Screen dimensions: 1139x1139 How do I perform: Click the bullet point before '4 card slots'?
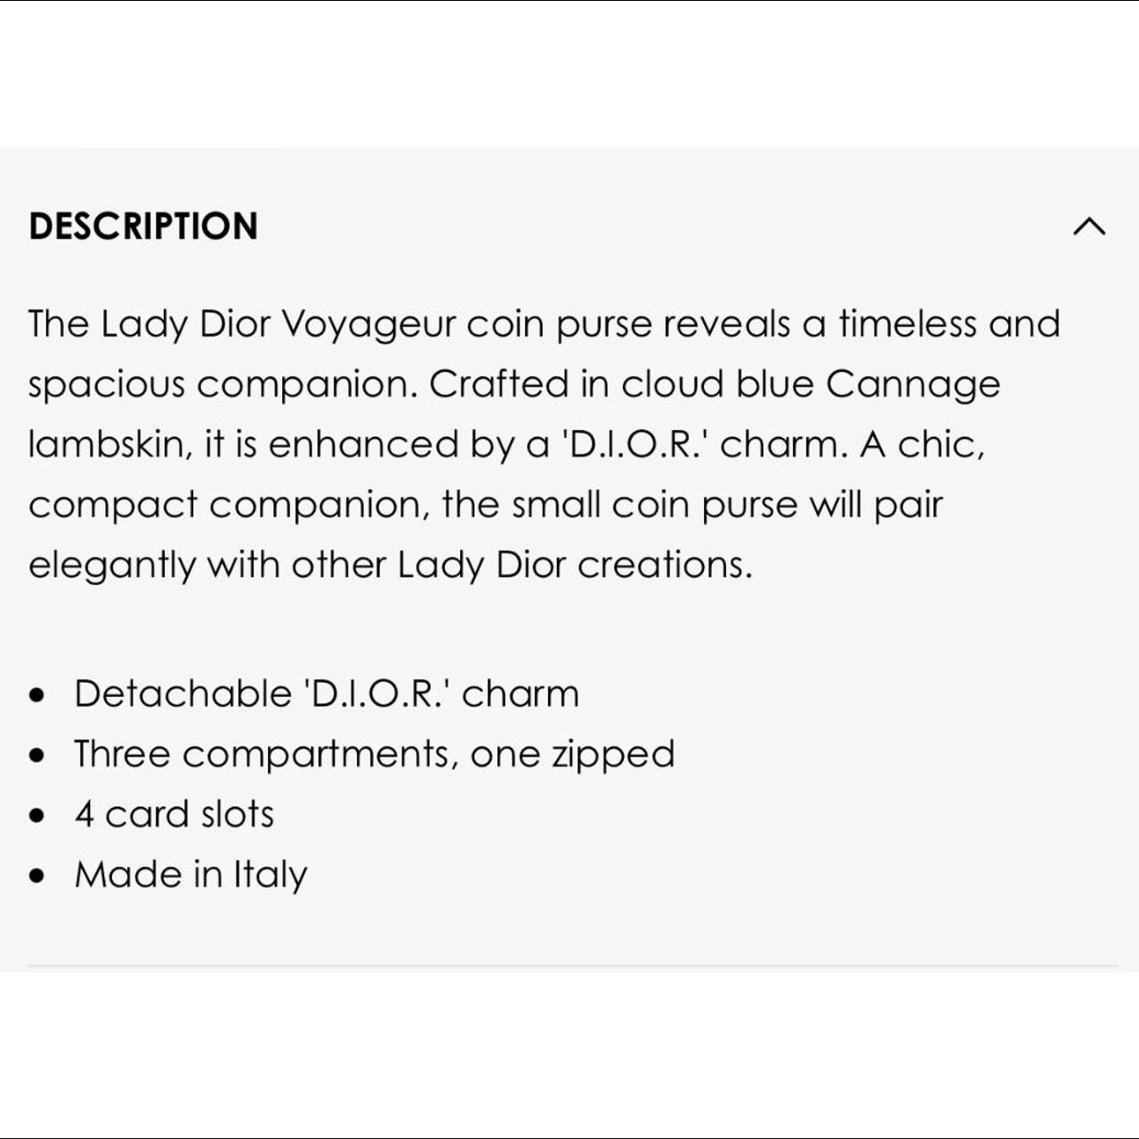(x=36, y=816)
